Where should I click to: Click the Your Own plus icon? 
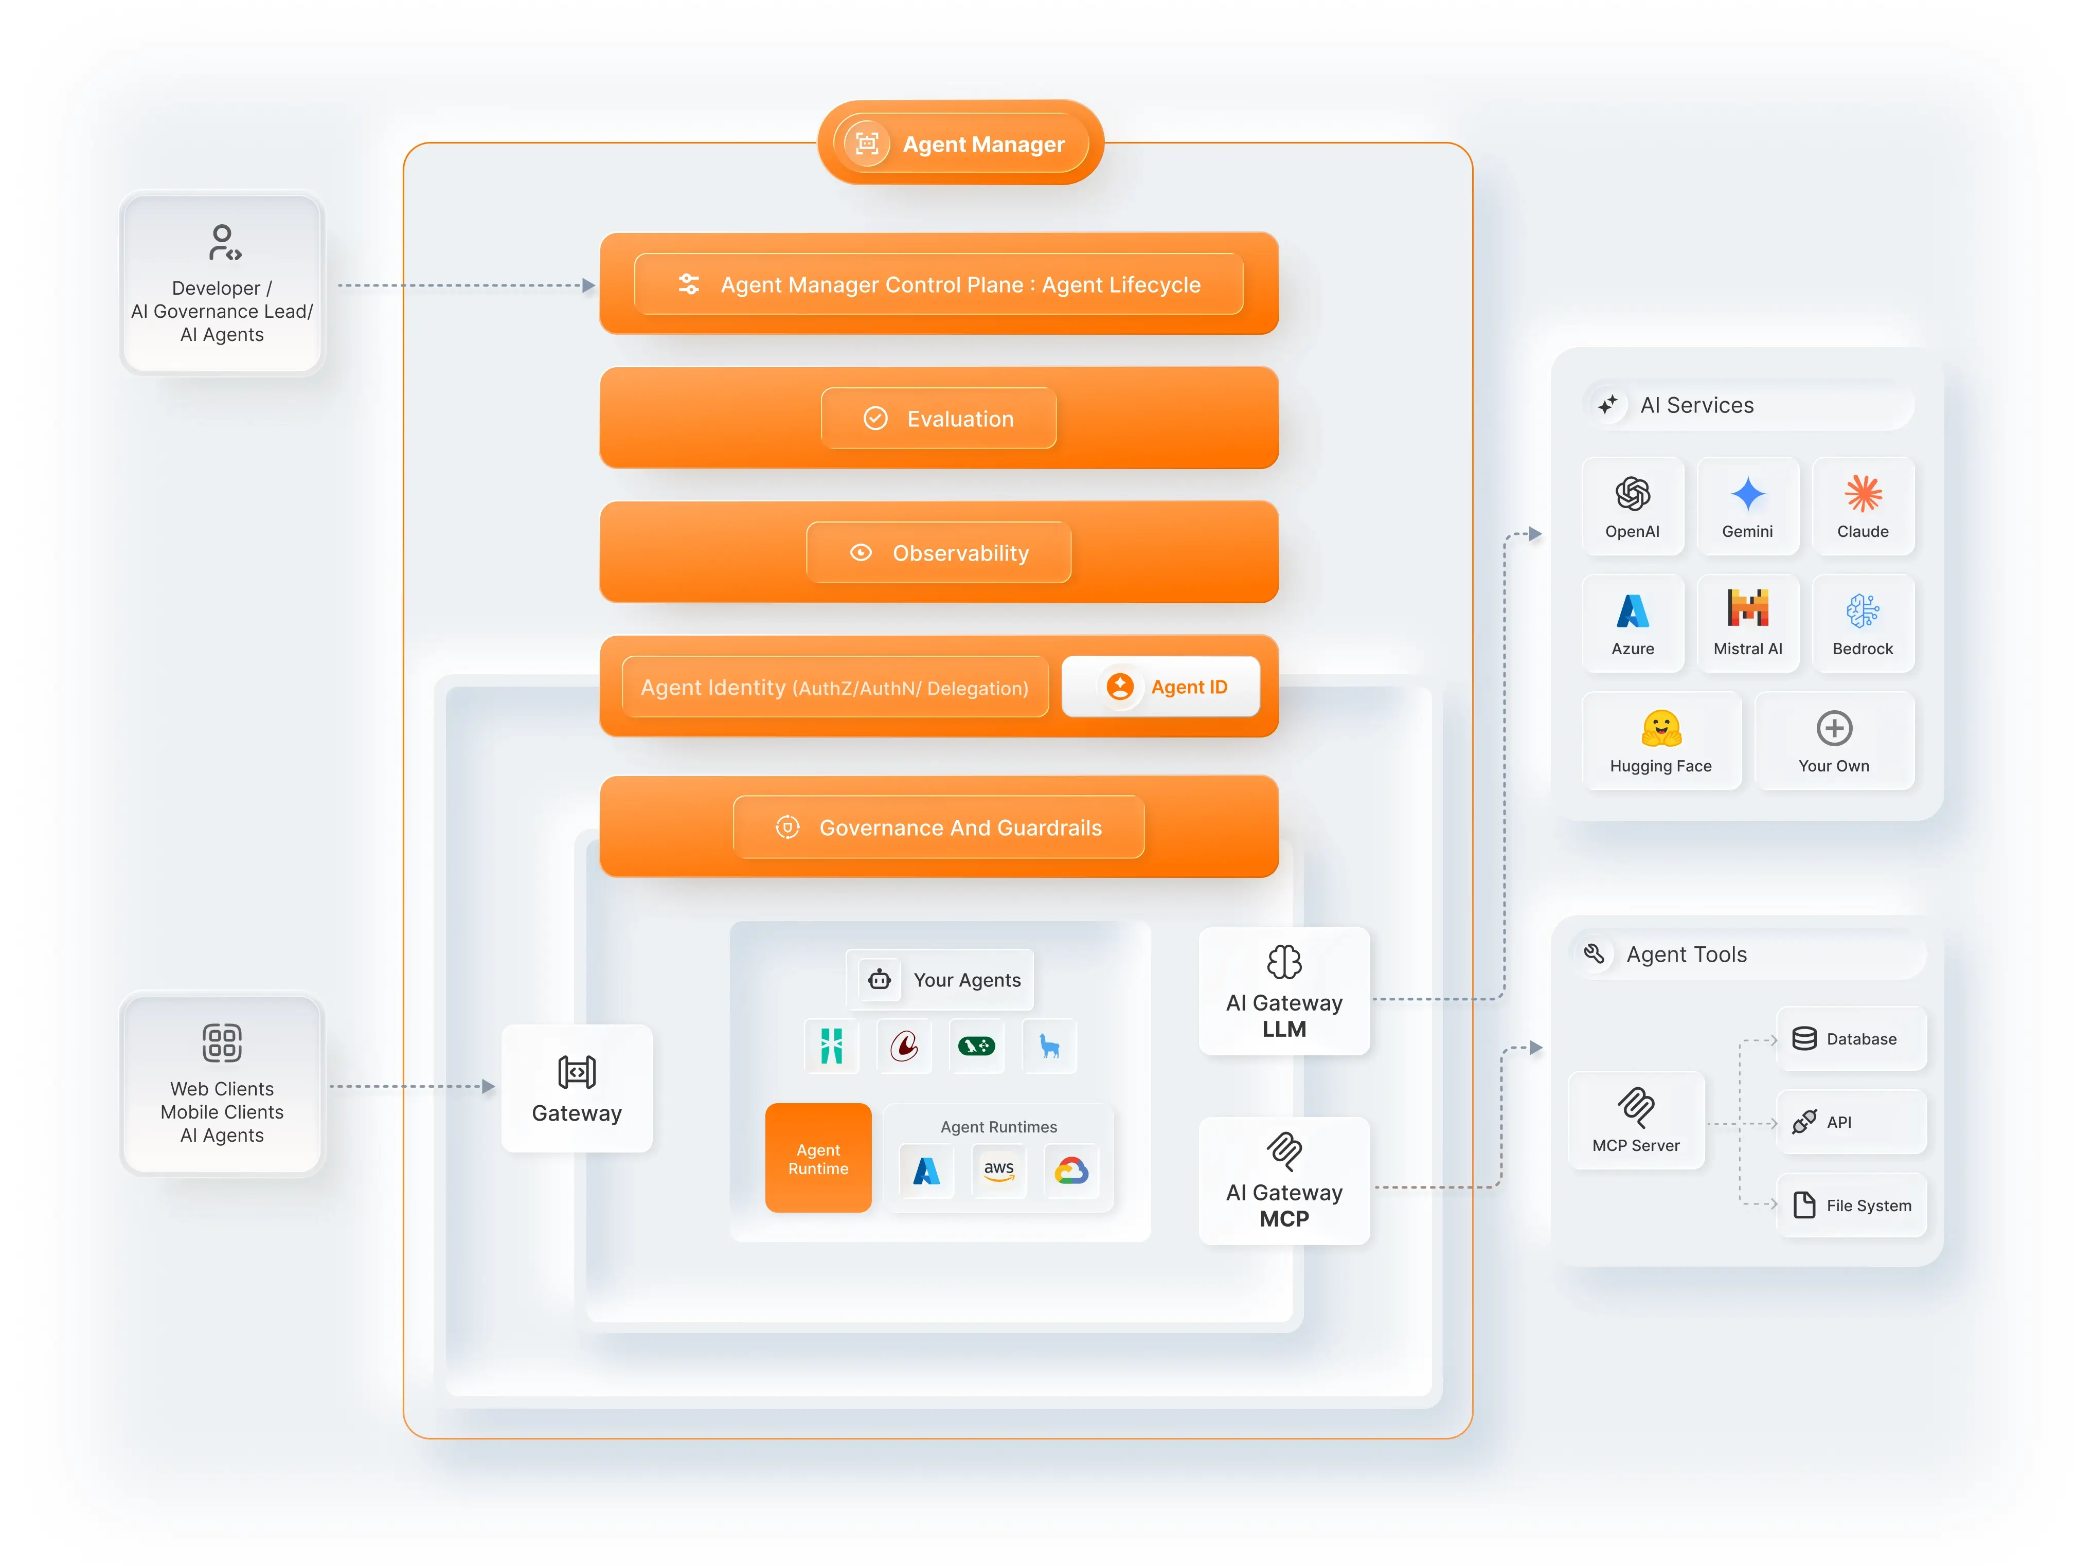(x=1834, y=728)
